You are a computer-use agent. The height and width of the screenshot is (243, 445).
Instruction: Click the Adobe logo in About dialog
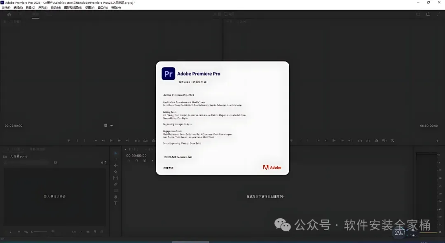[272, 168]
